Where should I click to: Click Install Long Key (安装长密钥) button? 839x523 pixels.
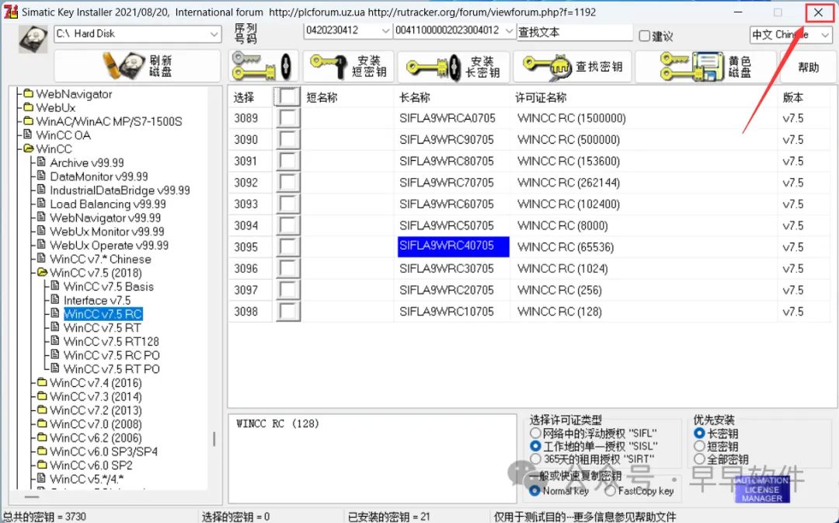tap(453, 66)
